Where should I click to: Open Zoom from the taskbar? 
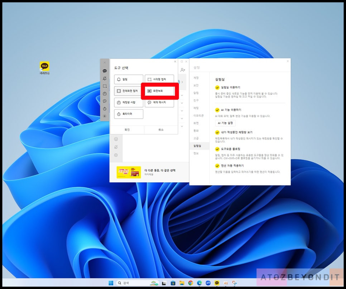208,283
